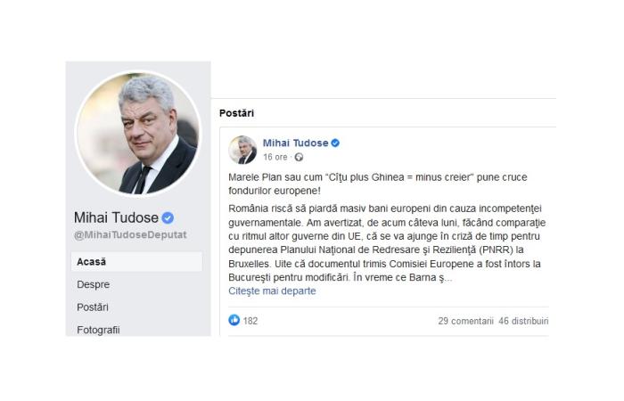624x401 pixels.
Task: Click the Mihai Tudose page title in the sidebar
Action: (x=117, y=218)
